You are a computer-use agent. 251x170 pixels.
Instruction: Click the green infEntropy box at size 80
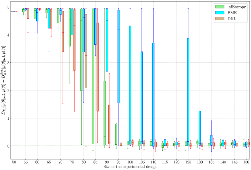click(81, 50)
